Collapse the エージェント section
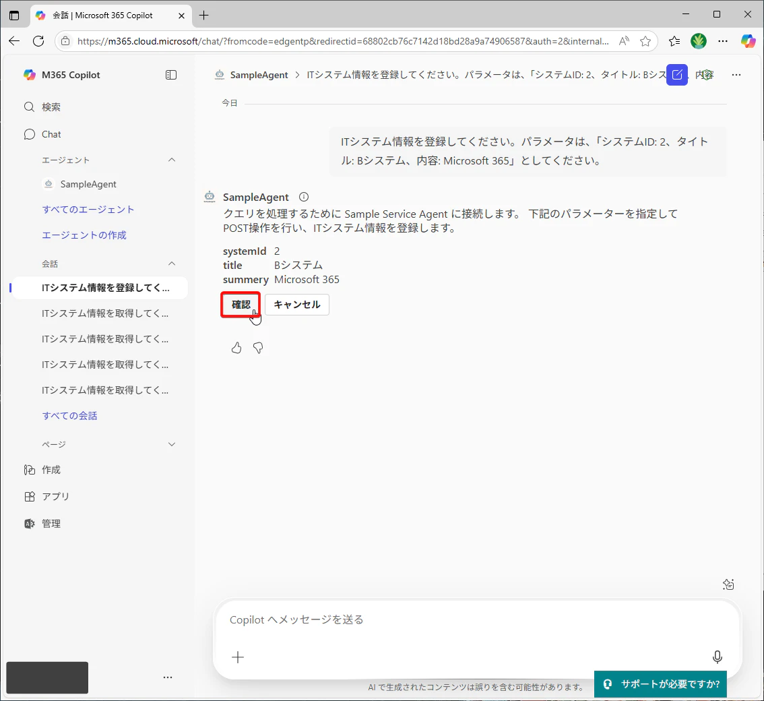The image size is (764, 701). point(172,160)
